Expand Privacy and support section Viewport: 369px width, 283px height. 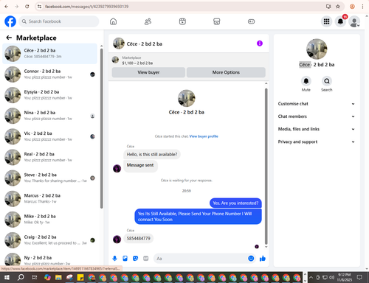tap(317, 141)
